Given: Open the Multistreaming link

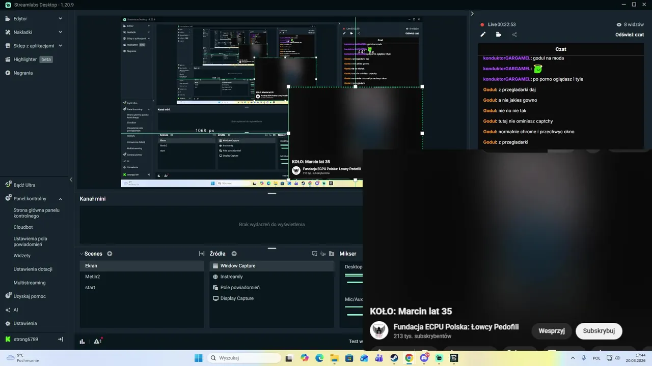Looking at the screenshot, I should pyautogui.click(x=30, y=283).
